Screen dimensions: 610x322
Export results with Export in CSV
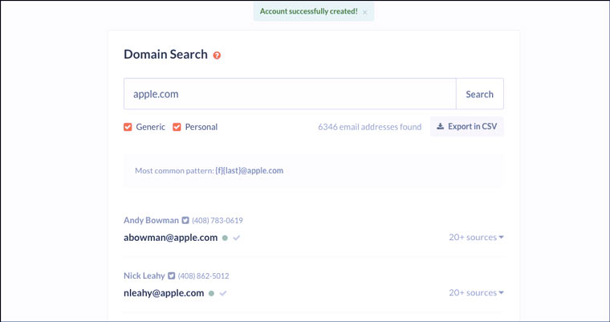pos(467,127)
